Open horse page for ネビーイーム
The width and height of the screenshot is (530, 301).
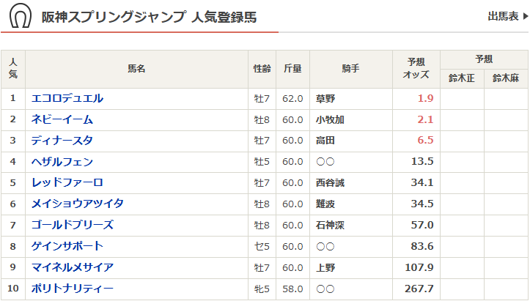[x=62, y=119]
